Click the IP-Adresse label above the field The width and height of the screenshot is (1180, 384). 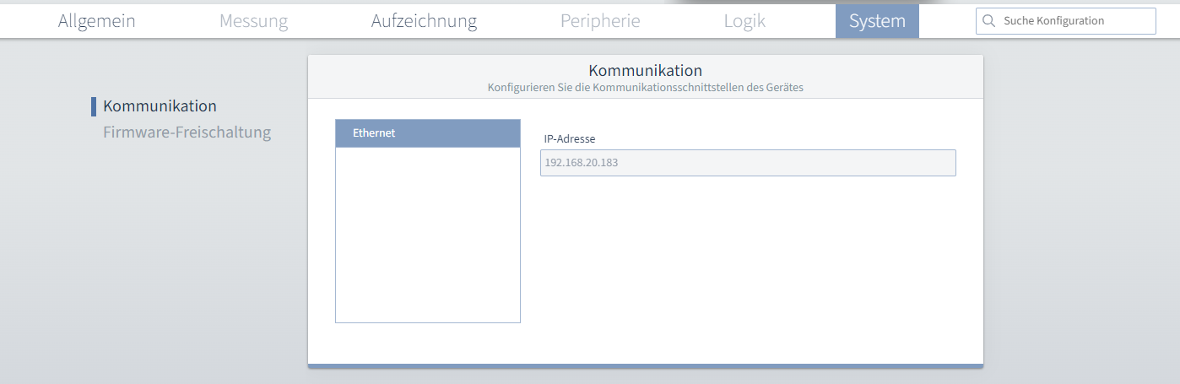570,138
